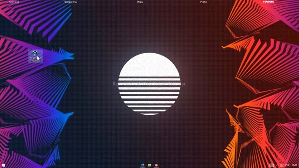Open the Учеба label at top
Image resolution: width=299 pixels, height=168 pixels.
[203, 2]
